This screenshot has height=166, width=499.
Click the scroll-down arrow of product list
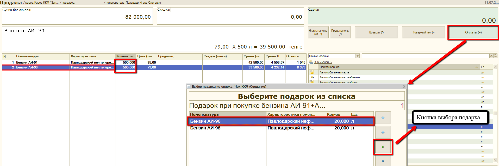pyautogui.click(x=495, y=161)
